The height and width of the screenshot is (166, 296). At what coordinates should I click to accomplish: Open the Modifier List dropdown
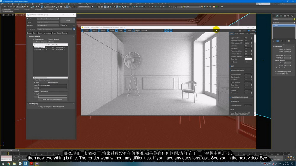(284, 23)
